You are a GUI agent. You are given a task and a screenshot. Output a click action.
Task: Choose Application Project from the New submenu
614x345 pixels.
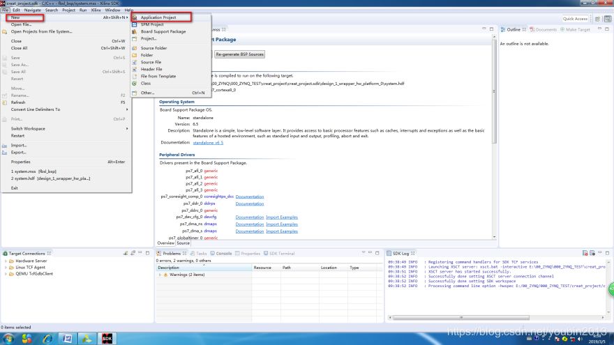(x=158, y=17)
